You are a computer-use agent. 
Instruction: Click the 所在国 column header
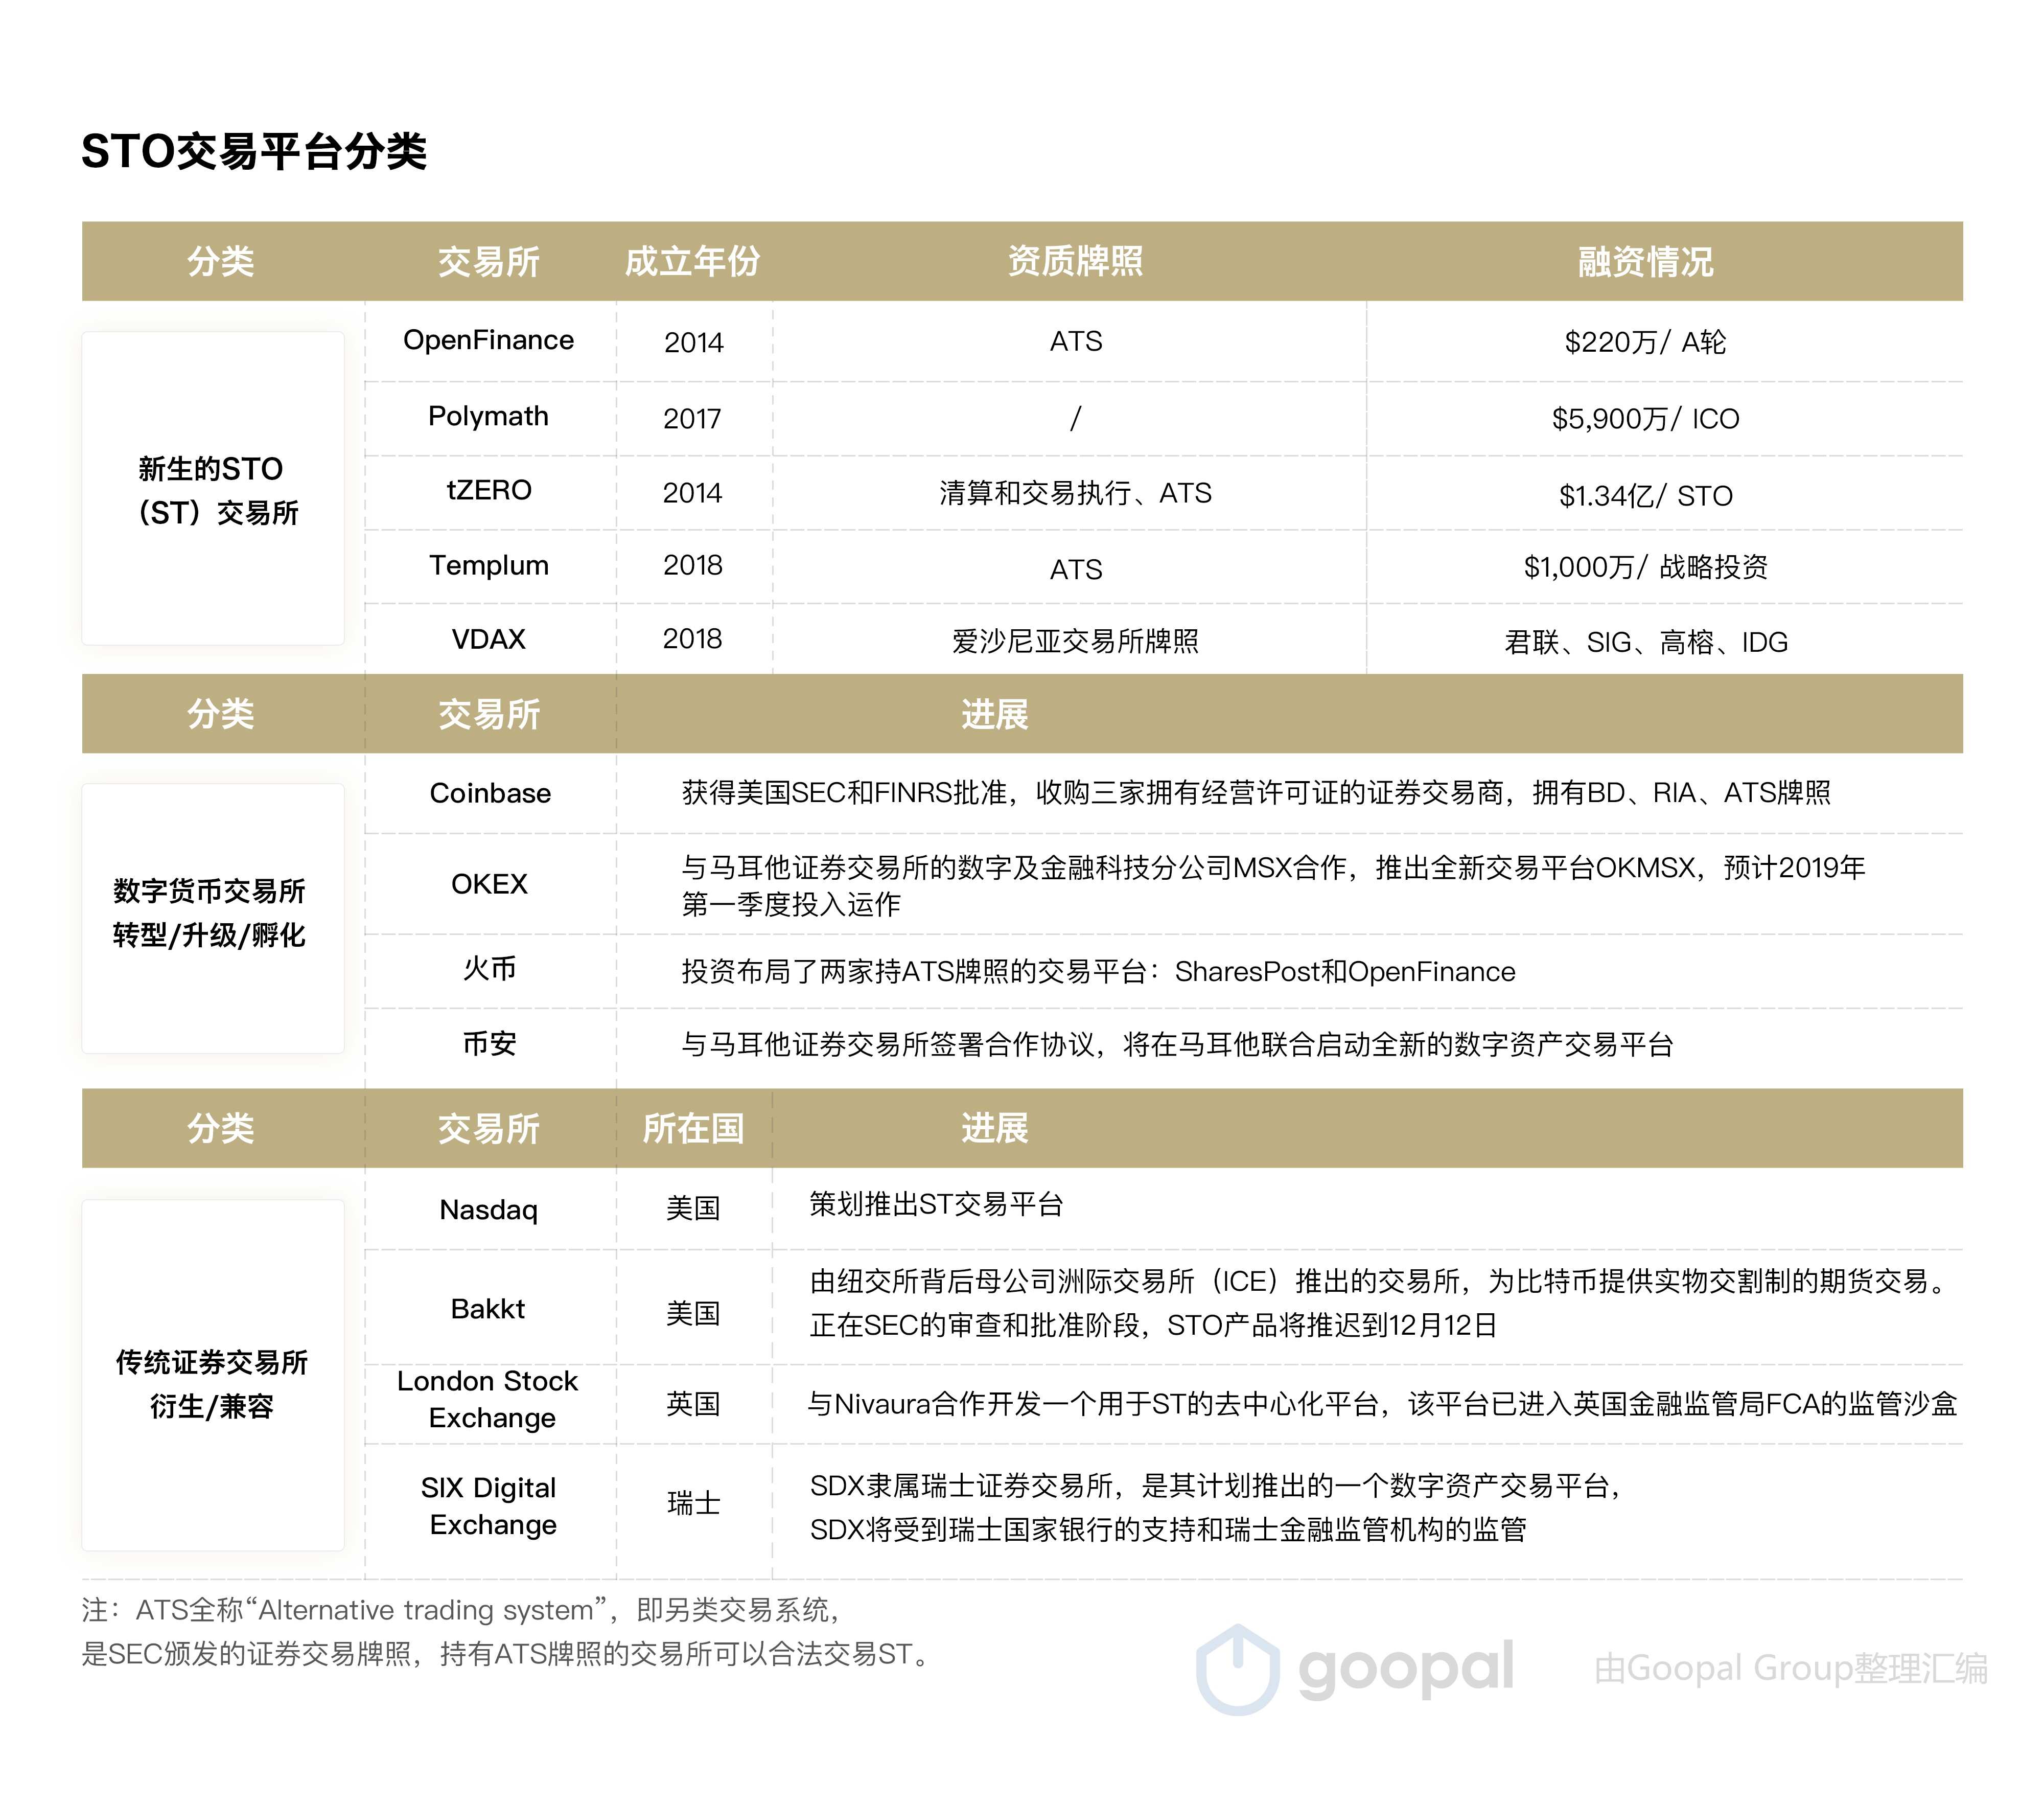pos(692,1129)
